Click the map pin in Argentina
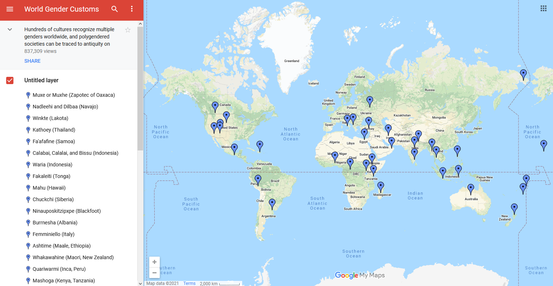553x286 pixels. (272, 204)
